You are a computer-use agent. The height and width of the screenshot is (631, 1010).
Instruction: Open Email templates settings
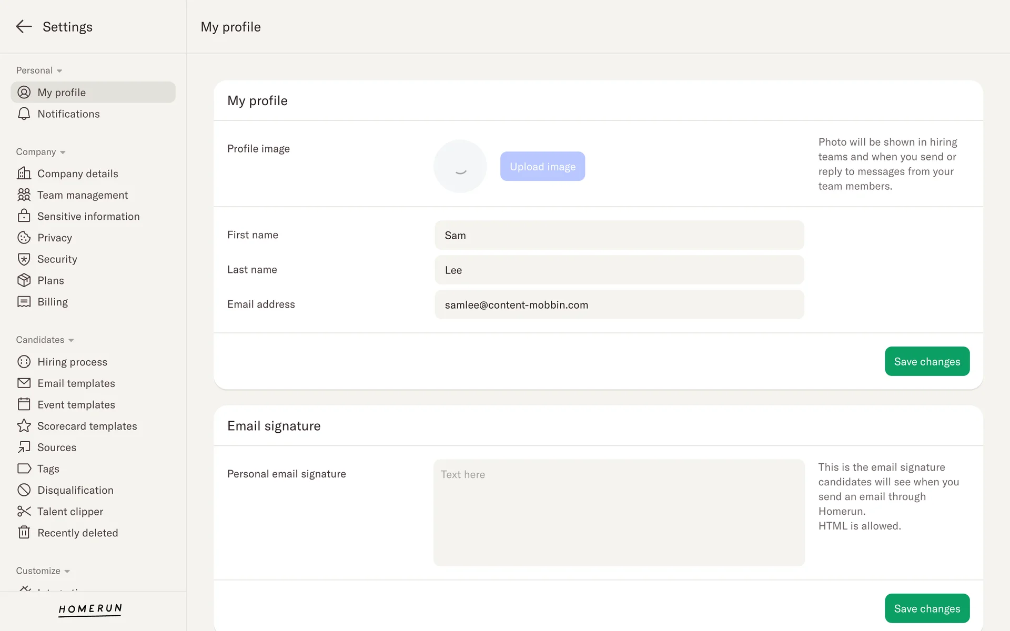[76, 383]
